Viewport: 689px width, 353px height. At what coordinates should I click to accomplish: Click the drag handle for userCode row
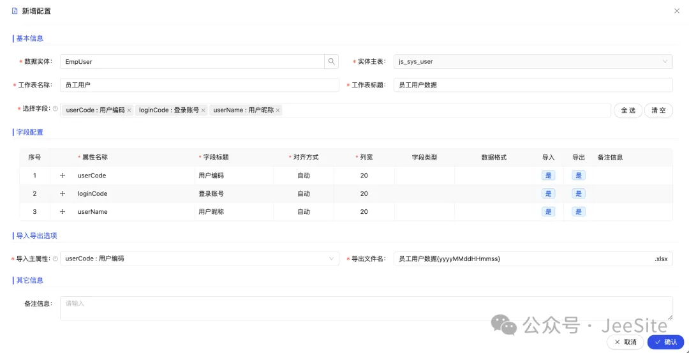63,176
